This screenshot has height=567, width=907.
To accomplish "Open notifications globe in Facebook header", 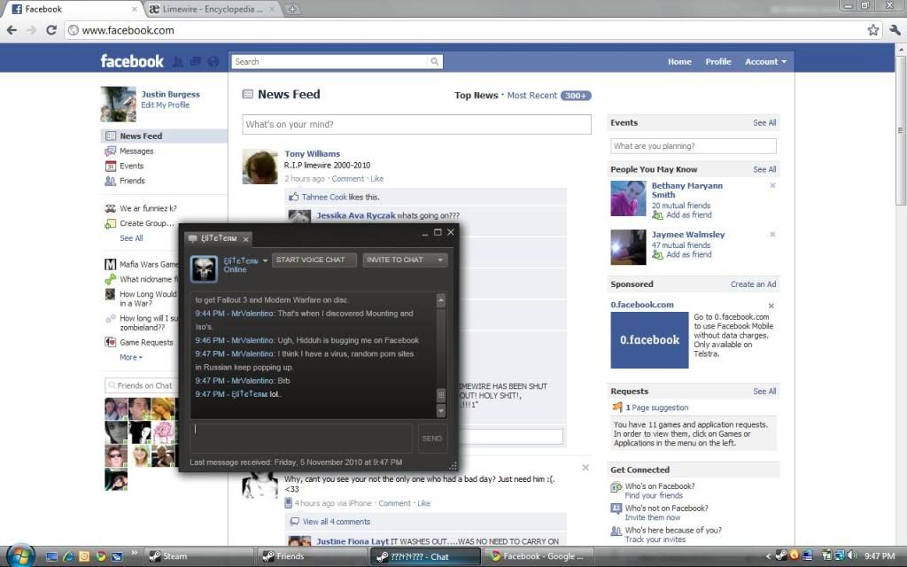I will (x=213, y=61).
